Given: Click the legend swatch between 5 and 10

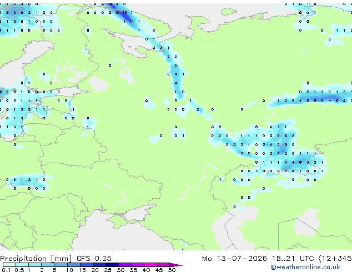Looking at the screenshot, I should (x=61, y=265).
